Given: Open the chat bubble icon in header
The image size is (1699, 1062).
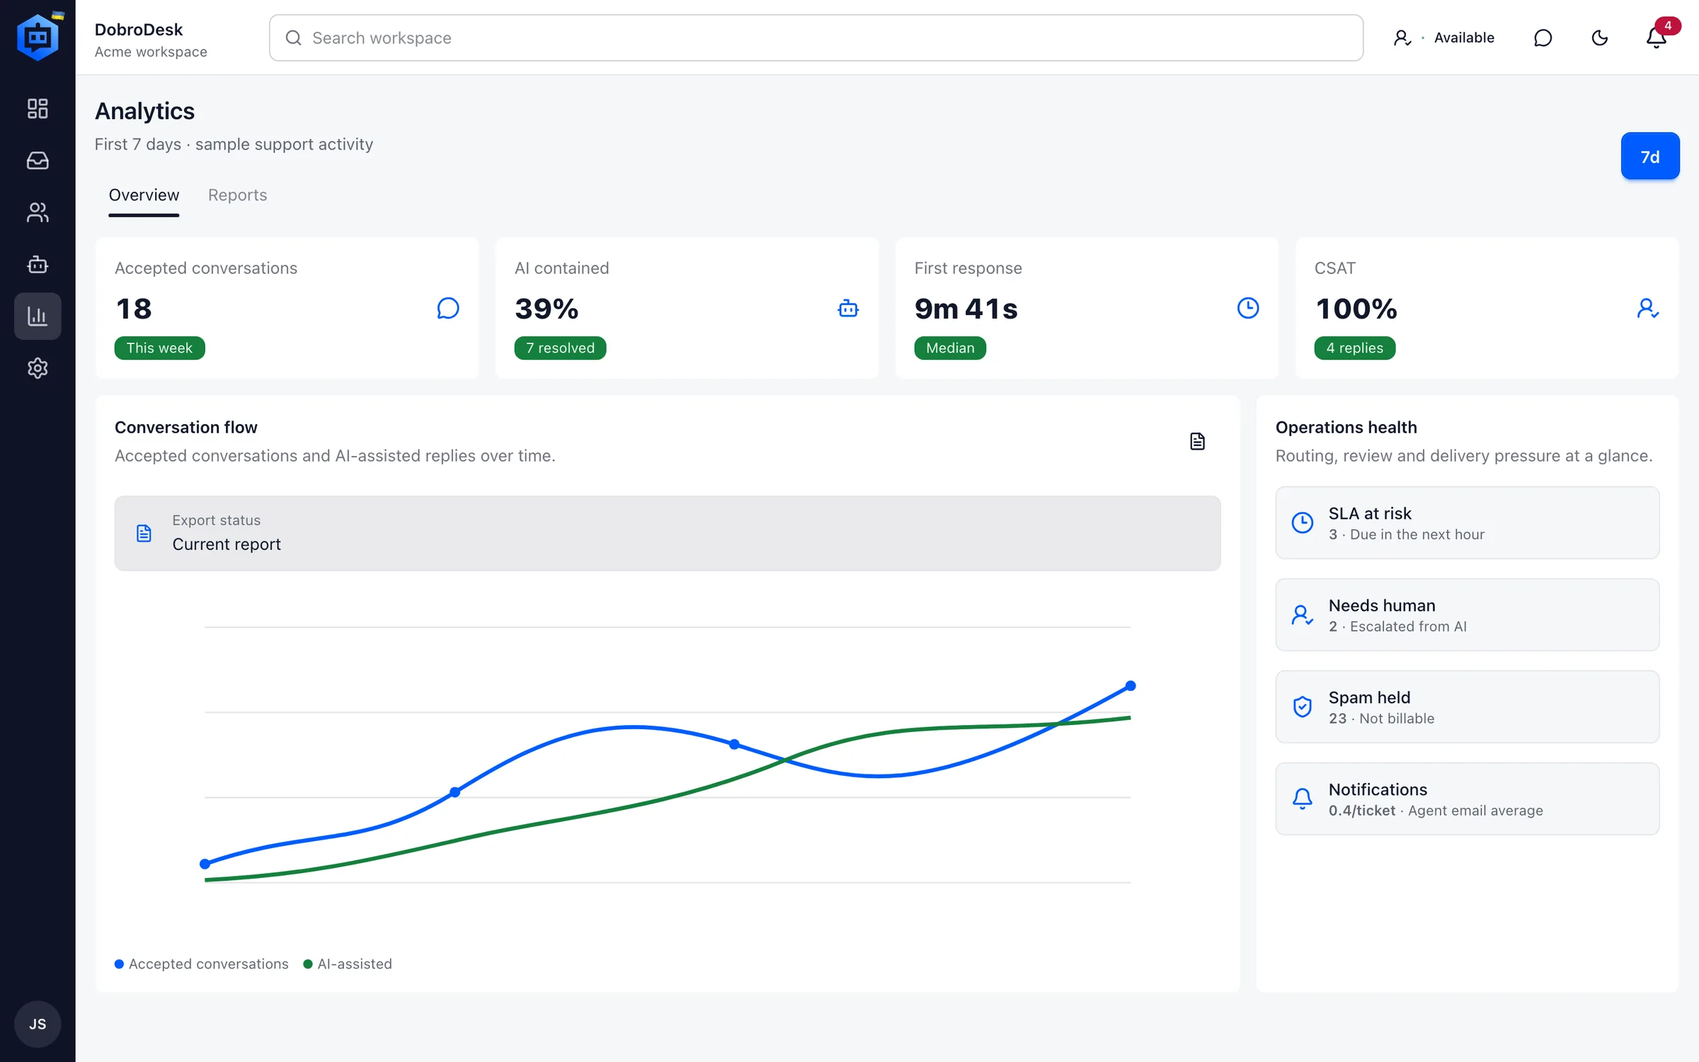Looking at the screenshot, I should click(1543, 38).
